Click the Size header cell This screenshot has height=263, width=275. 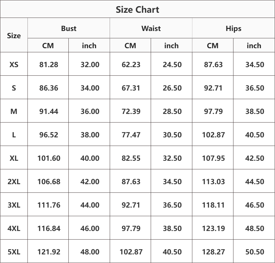[x=14, y=35]
